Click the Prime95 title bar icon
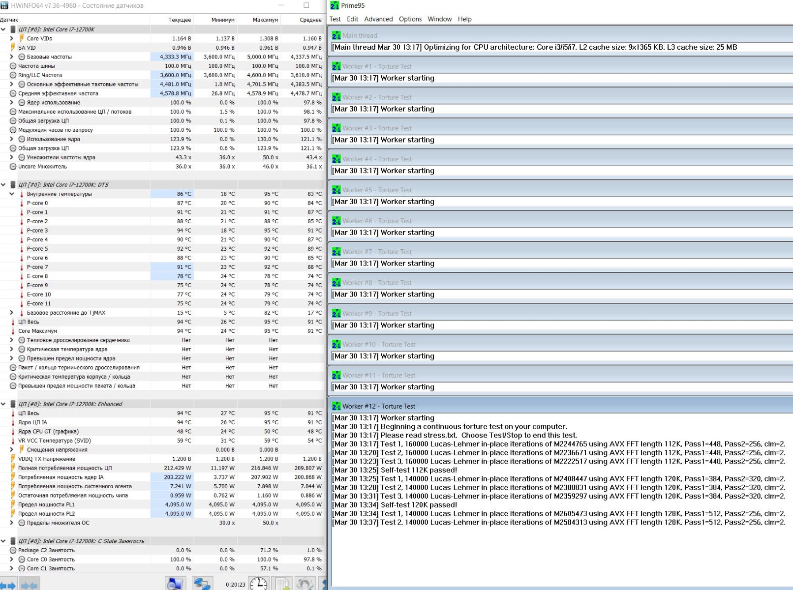The image size is (793, 590). tap(335, 5)
